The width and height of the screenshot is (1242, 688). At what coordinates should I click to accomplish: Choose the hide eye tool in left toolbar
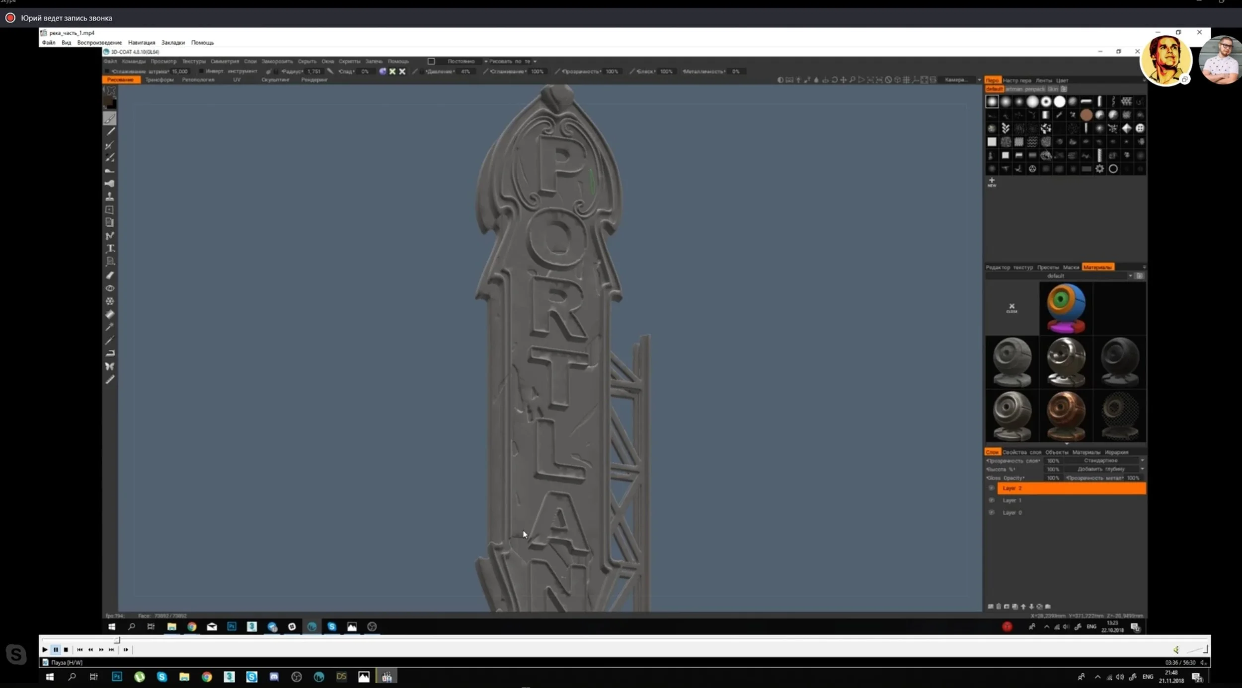[110, 288]
